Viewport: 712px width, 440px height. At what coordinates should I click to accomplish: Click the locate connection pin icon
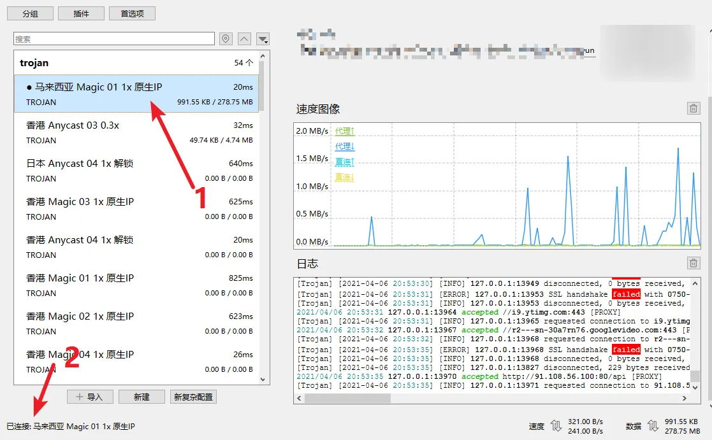coord(226,39)
